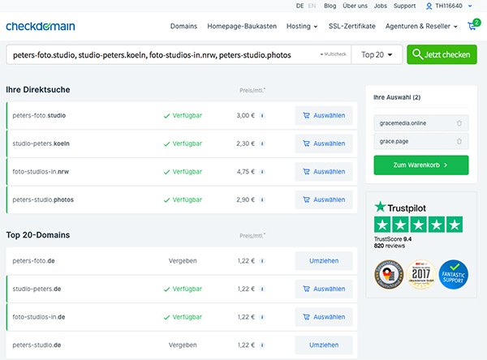Viewport: 487px width, 360px height.
Task: Show price info for peters-studio.de
Action: [262, 345]
